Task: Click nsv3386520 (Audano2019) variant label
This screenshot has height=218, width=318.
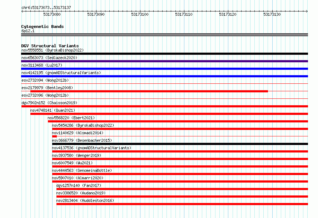Action: point(81,193)
